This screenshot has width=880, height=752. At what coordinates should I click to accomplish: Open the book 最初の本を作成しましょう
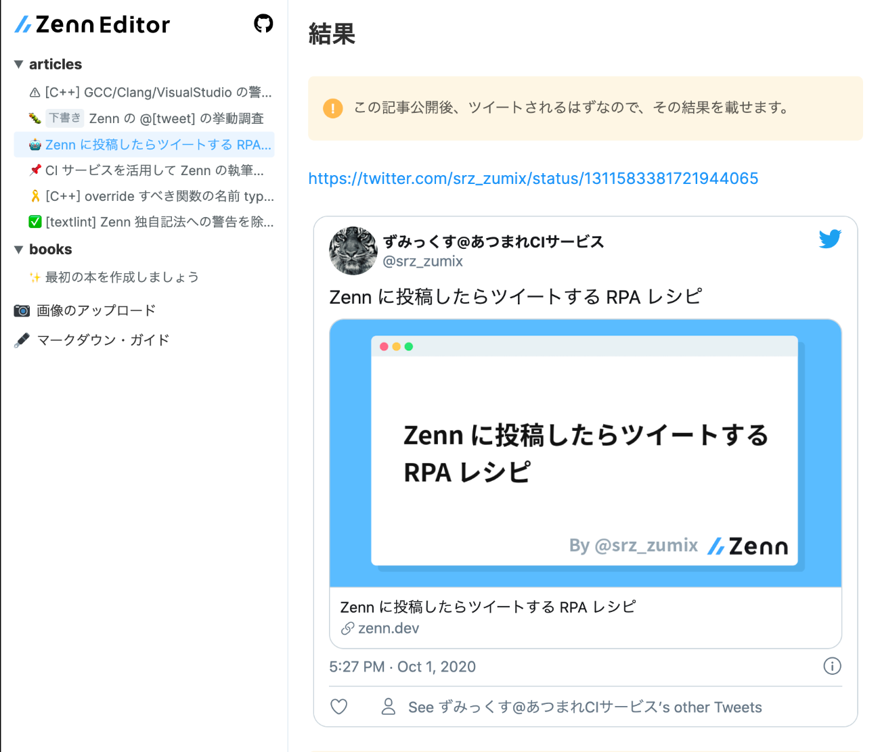pyautogui.click(x=114, y=277)
